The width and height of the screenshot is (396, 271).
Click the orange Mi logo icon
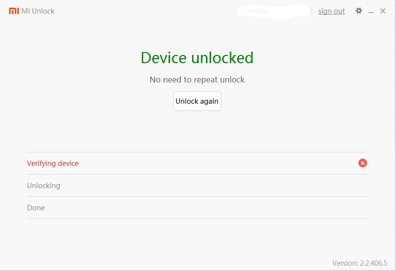[x=14, y=11]
